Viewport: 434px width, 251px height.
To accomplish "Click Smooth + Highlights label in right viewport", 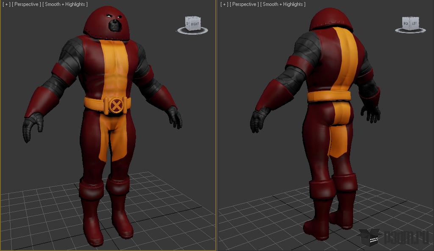I will [x=283, y=4].
